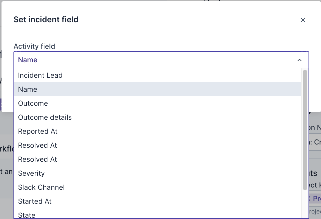The height and width of the screenshot is (219, 321).
Task: Click the empty dialog area right of title
Action: tap(187, 20)
